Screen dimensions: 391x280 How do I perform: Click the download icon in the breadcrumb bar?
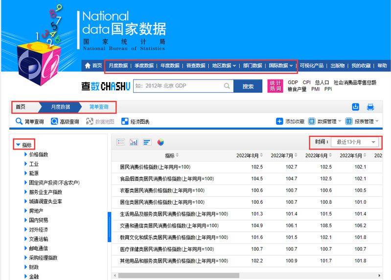[355, 107]
